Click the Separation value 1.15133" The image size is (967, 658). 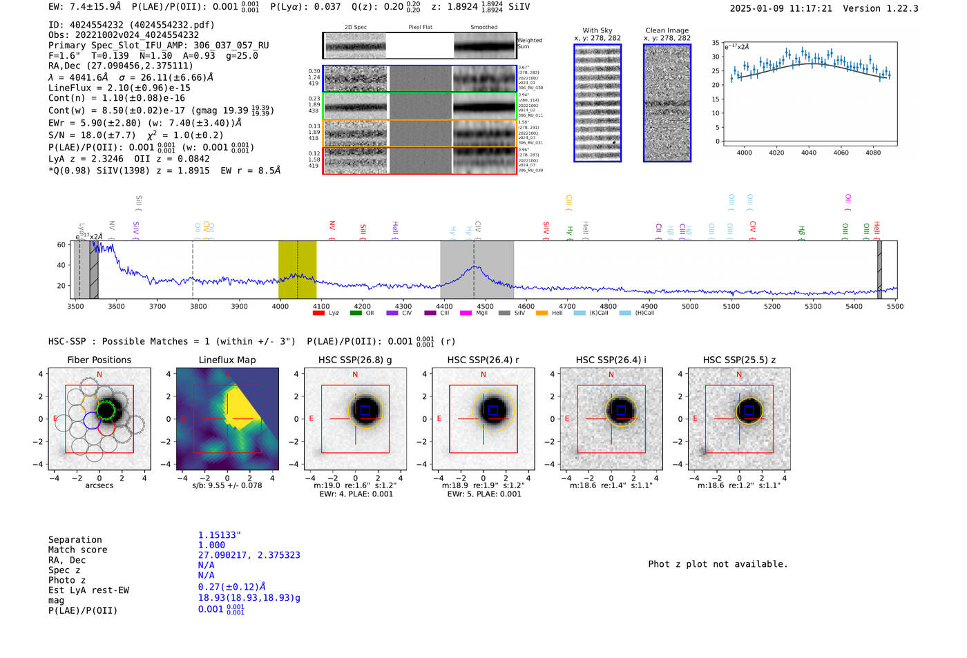[220, 535]
